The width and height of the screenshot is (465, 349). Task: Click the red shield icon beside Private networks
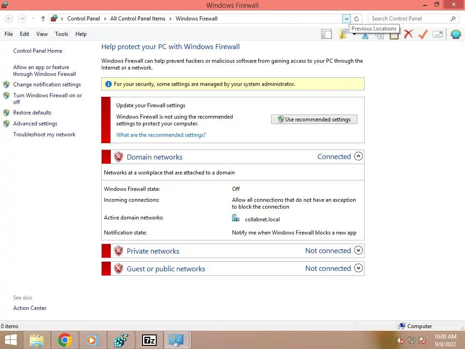[x=119, y=251]
